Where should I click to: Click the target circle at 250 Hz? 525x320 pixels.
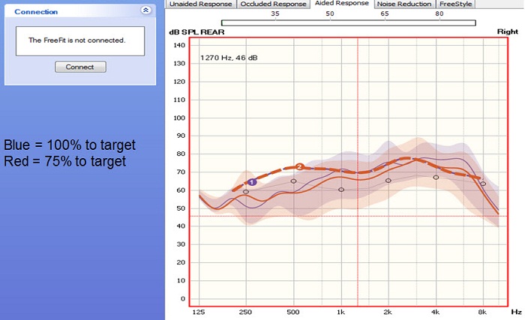pos(246,192)
